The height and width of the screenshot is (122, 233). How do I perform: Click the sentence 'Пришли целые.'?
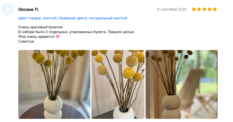(121, 32)
